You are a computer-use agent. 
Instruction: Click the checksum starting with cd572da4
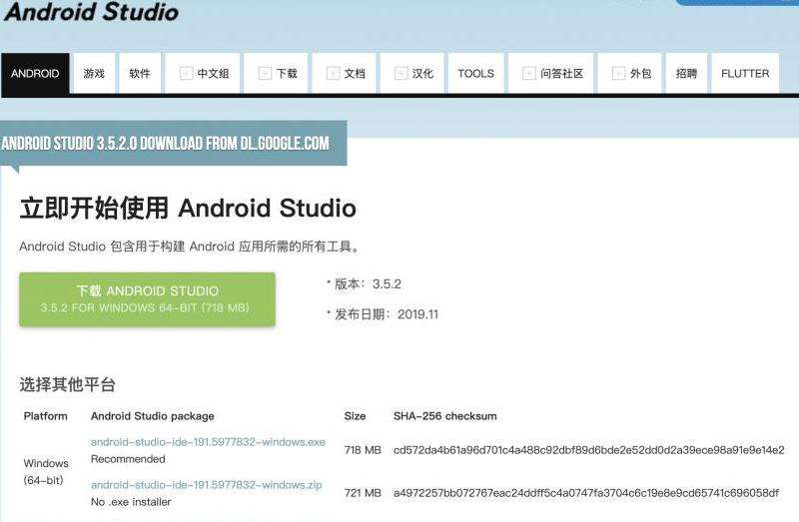tap(589, 450)
